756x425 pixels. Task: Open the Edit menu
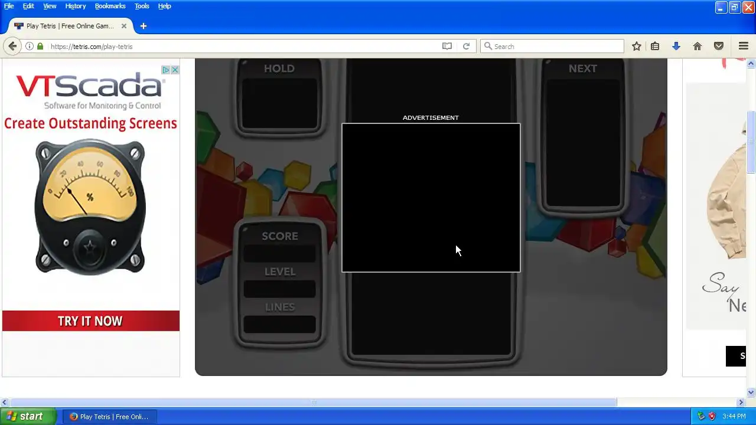pyautogui.click(x=28, y=6)
